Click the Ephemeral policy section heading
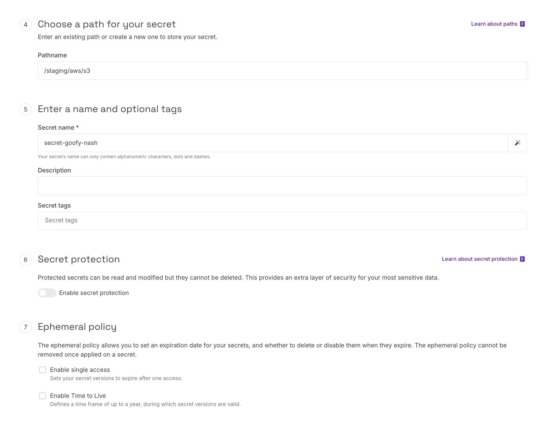The image size is (545, 434). click(77, 327)
